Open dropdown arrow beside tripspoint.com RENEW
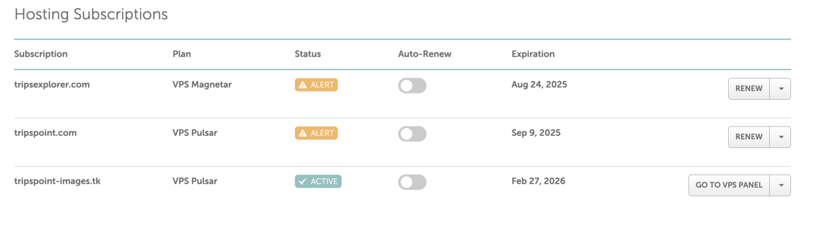824x242 pixels. point(781,137)
